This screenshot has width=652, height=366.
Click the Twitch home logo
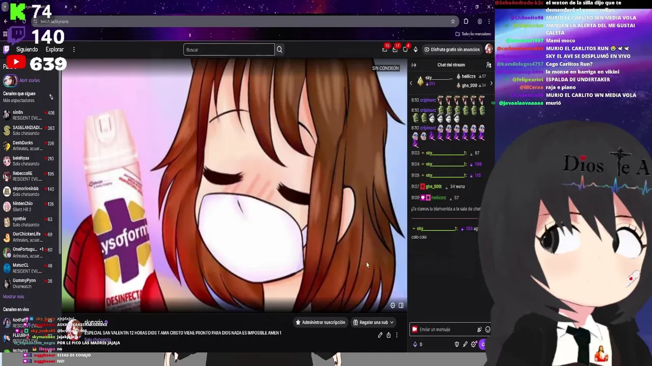click(x=6, y=49)
